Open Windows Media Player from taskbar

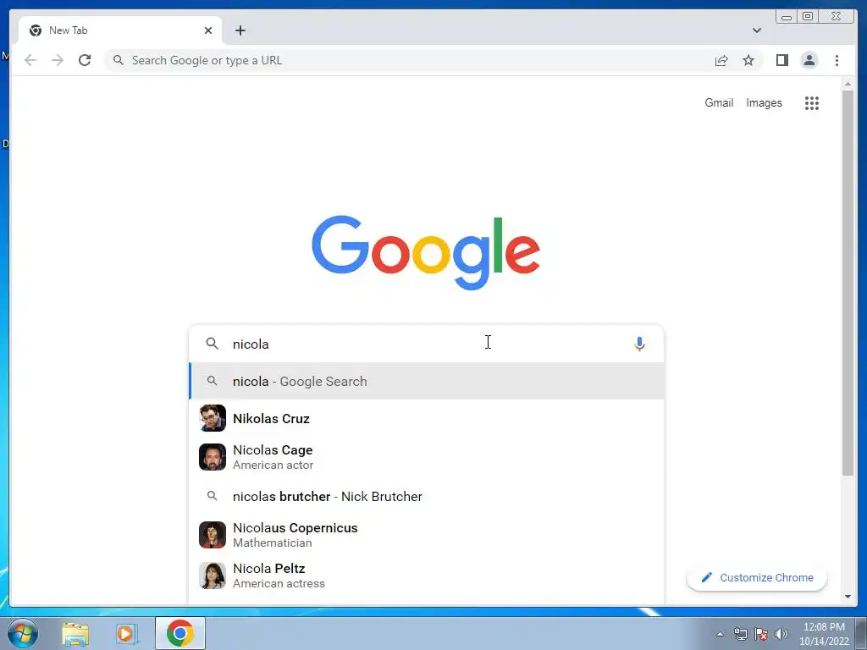pyautogui.click(x=127, y=633)
